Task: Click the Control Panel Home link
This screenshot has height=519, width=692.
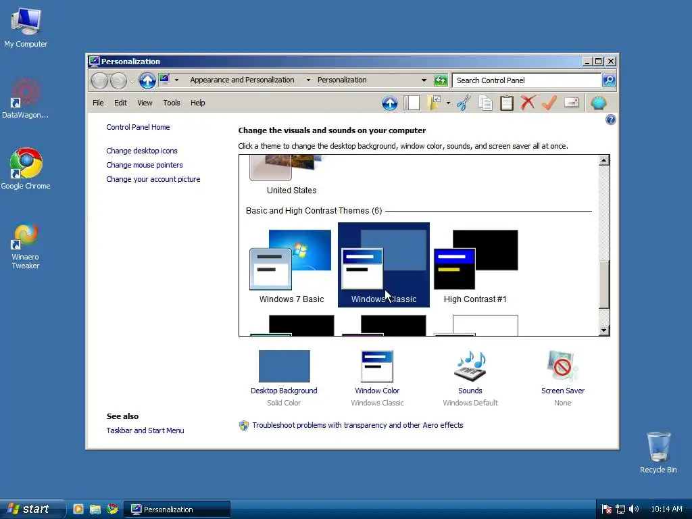Action: 138,127
